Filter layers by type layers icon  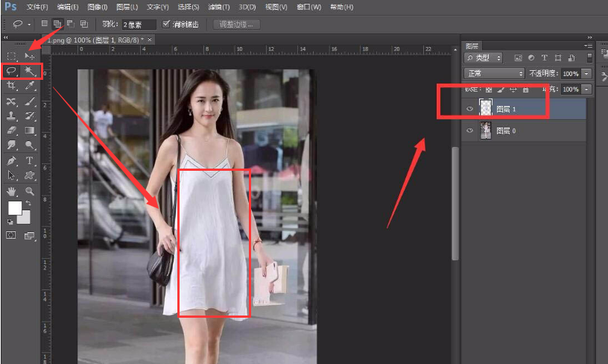(545, 58)
